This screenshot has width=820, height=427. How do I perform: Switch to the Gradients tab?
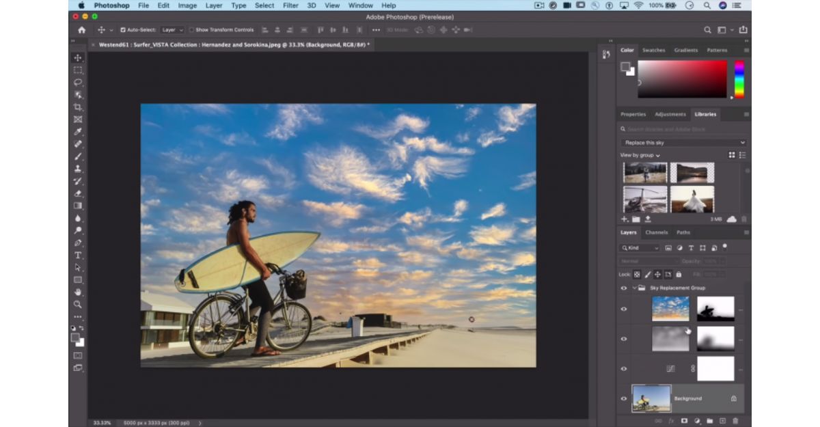[x=686, y=50]
